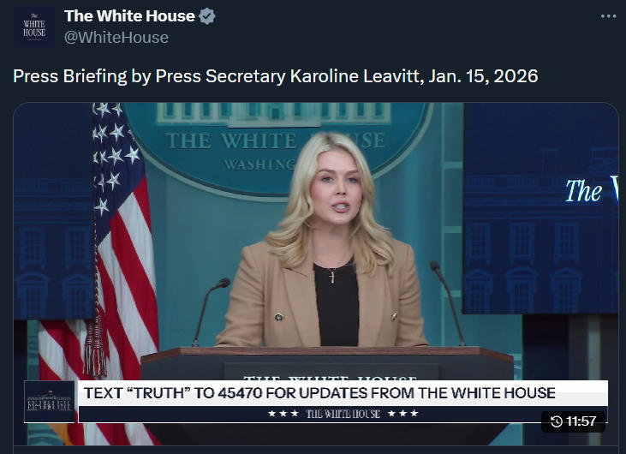Open the @WhiteHouse handle link
Viewport: 626px width, 454px height.
coord(116,38)
